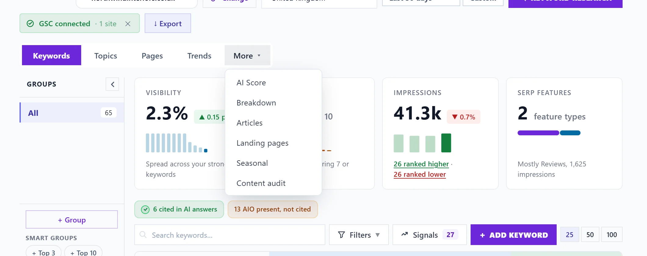This screenshot has width=647, height=256.
Task: Open Content audit menu entry
Action: pyautogui.click(x=273, y=183)
